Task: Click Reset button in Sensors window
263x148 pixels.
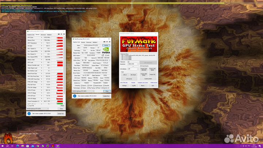Action: pyautogui.click(x=62, y=106)
